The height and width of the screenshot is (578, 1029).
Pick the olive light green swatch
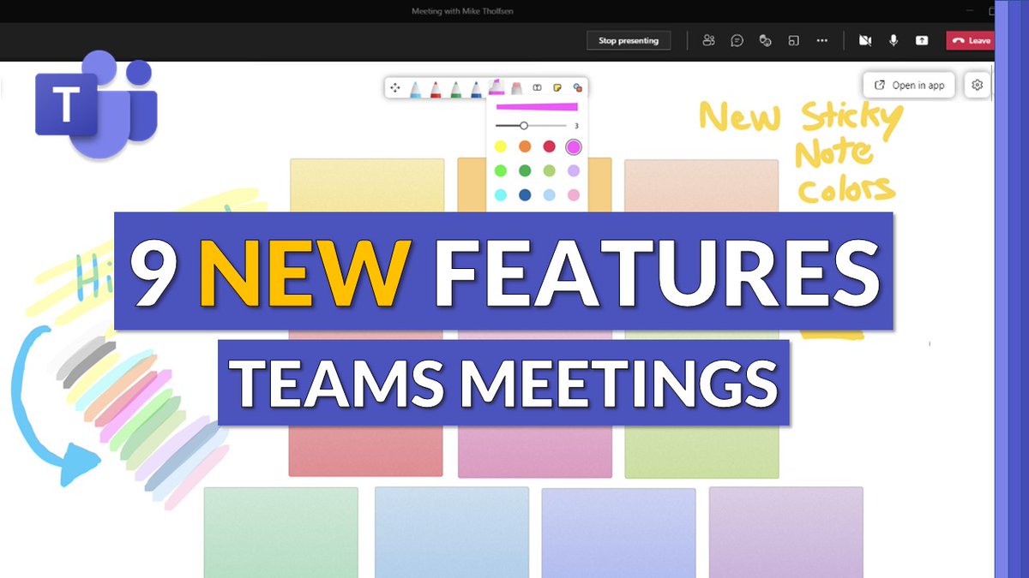[x=550, y=170]
